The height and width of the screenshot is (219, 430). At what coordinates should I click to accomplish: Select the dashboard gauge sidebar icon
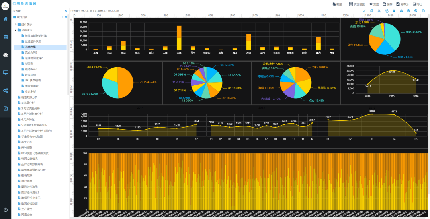click(6, 55)
